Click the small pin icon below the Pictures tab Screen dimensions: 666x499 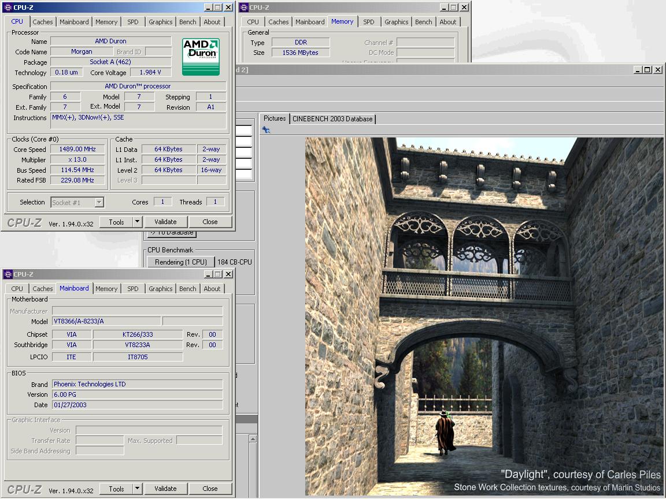click(266, 130)
